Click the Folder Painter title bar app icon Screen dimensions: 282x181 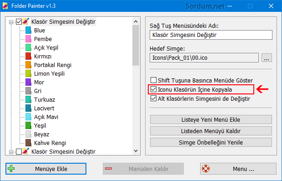tap(5, 6)
